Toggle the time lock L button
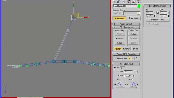The image size is (174, 98). pos(136,72)
